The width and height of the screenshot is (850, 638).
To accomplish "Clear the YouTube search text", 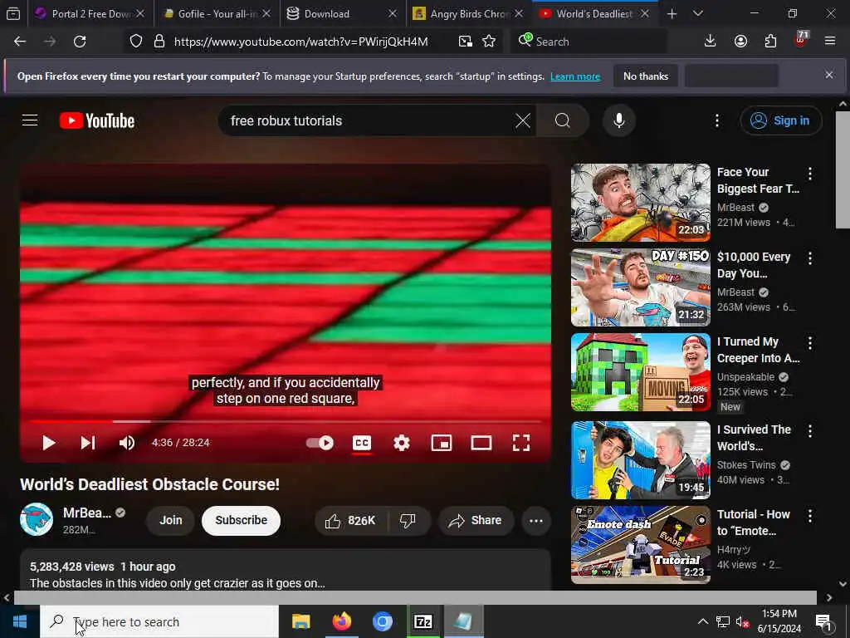I will pyautogui.click(x=523, y=120).
